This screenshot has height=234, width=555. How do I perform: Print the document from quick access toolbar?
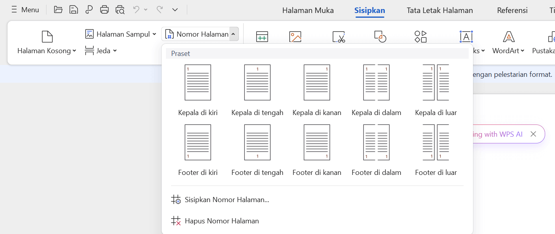click(x=104, y=9)
